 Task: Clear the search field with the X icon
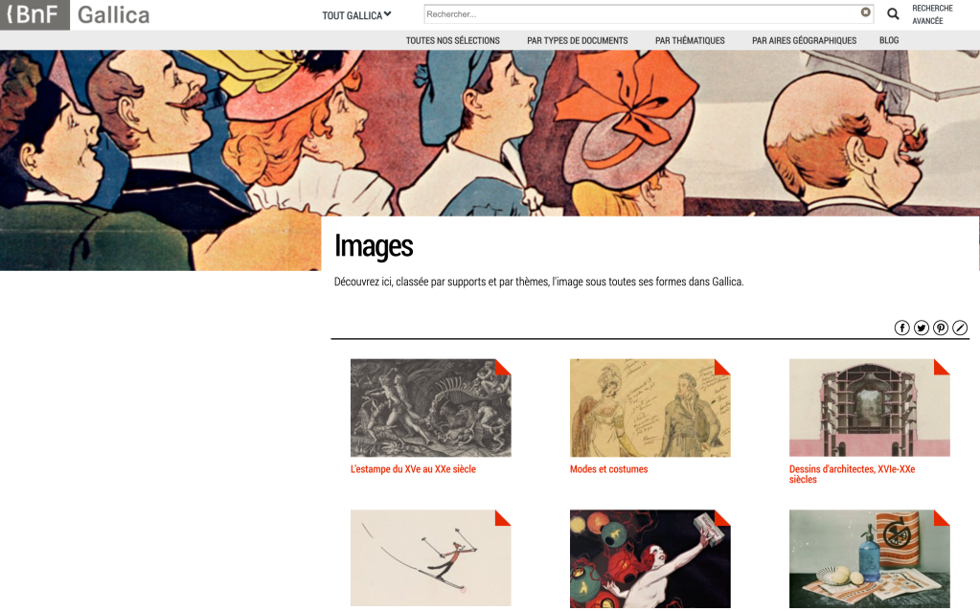pos(865,13)
